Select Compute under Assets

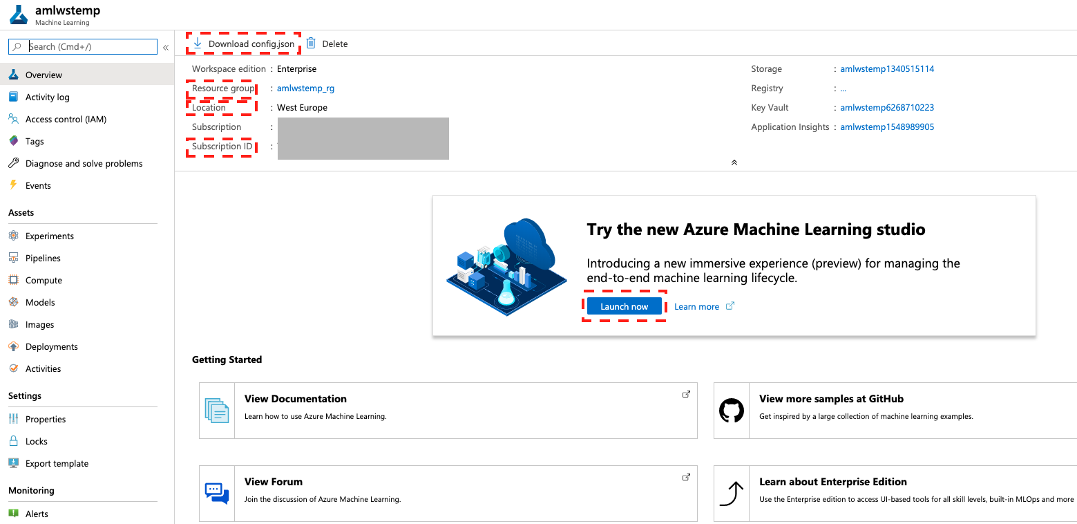pyautogui.click(x=87, y=280)
